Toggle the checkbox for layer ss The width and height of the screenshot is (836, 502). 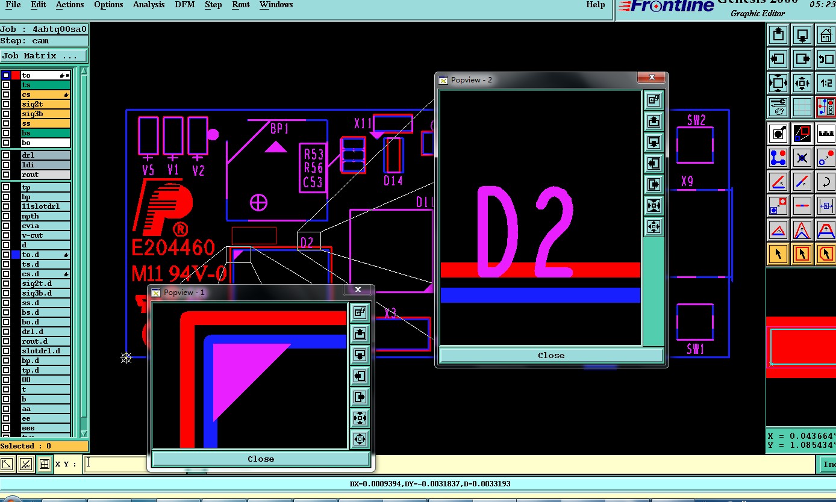[6, 123]
